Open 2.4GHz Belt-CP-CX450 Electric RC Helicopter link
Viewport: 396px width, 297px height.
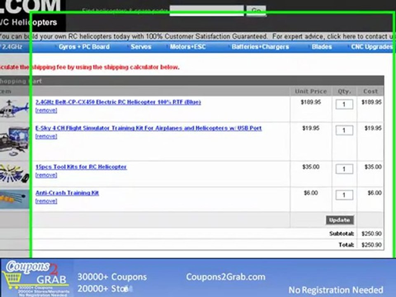118,102
